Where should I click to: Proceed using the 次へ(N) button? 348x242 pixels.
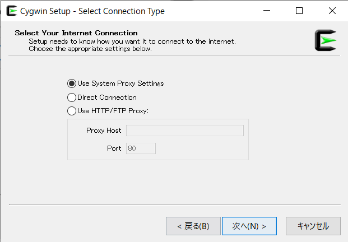[x=249, y=226]
